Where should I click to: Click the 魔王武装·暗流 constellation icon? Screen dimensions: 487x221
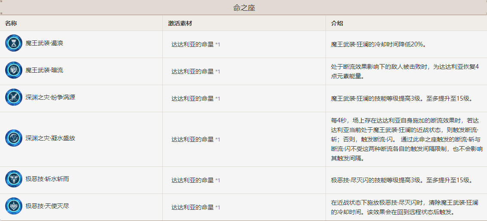[14, 70]
